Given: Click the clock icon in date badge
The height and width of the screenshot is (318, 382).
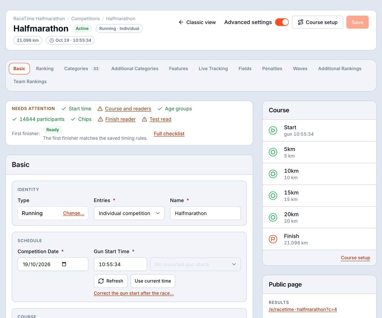Looking at the screenshot, I should pos(52,40).
